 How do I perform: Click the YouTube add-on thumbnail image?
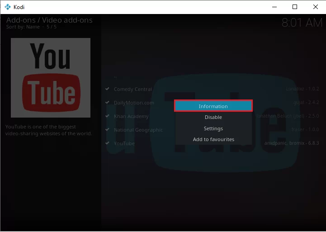51,77
